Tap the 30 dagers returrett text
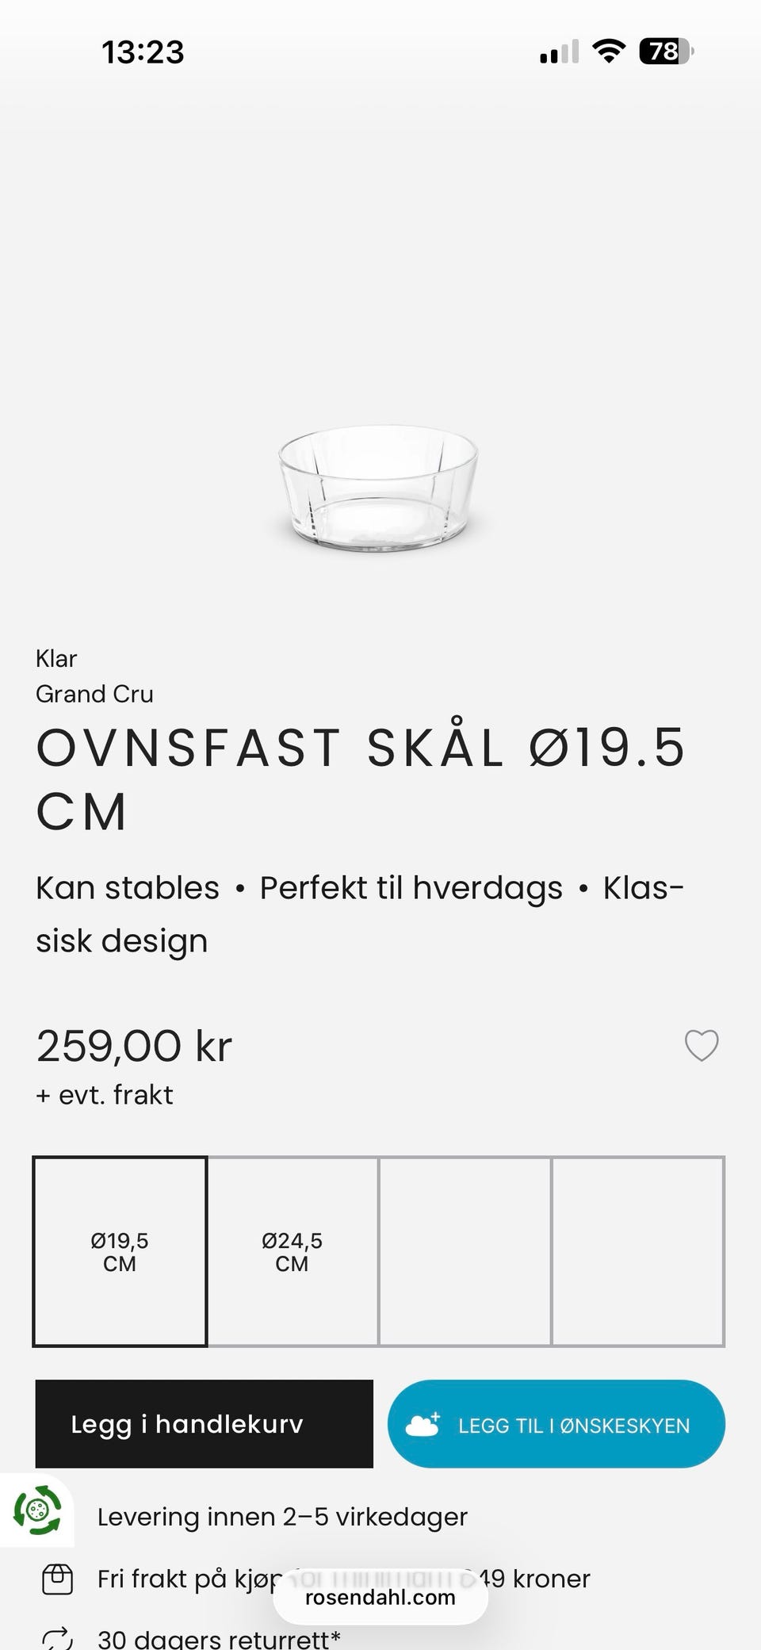 [x=219, y=1637]
